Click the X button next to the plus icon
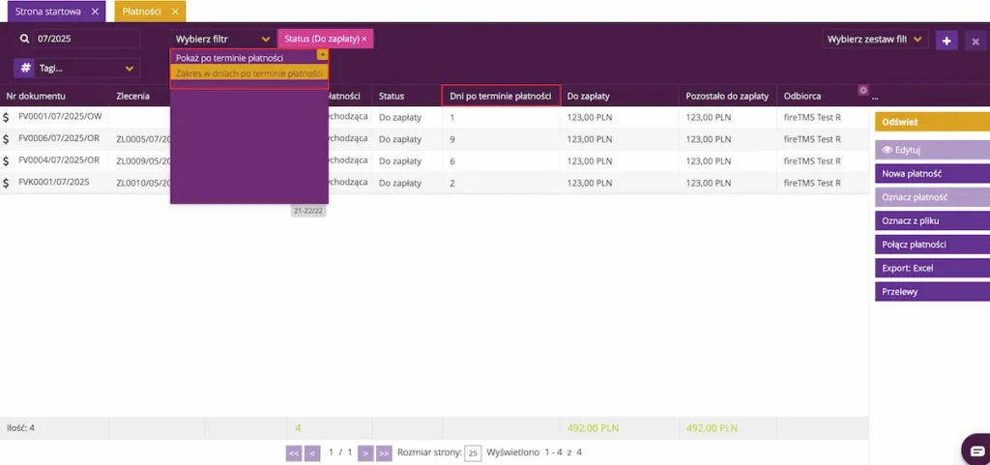The image size is (990, 465). click(975, 41)
